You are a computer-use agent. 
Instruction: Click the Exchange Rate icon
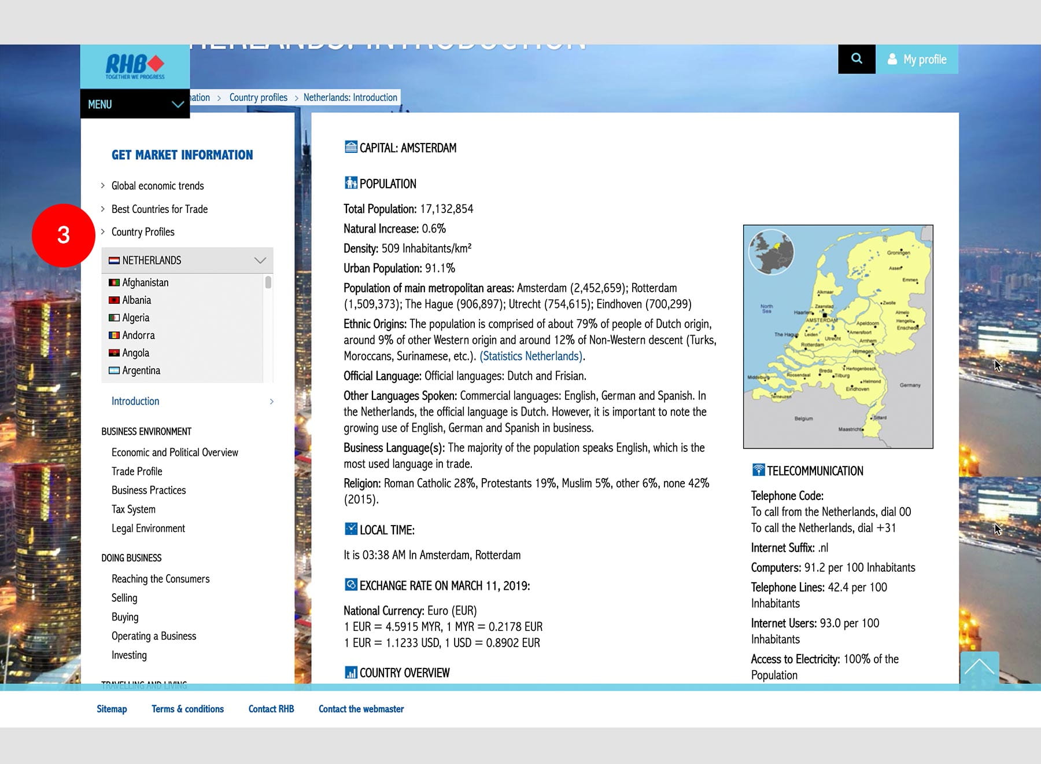350,585
